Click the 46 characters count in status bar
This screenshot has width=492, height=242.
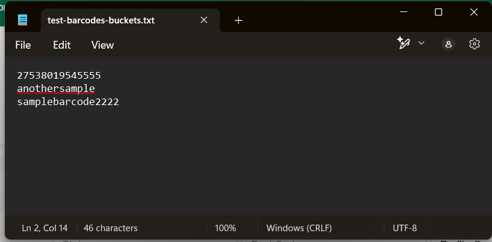pos(111,228)
